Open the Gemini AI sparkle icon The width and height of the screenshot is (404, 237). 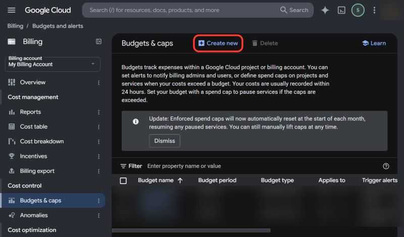325,10
